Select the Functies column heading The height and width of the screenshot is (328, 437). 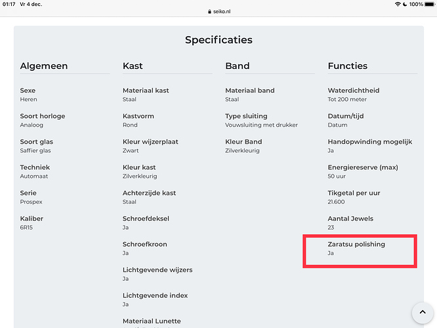tap(348, 66)
